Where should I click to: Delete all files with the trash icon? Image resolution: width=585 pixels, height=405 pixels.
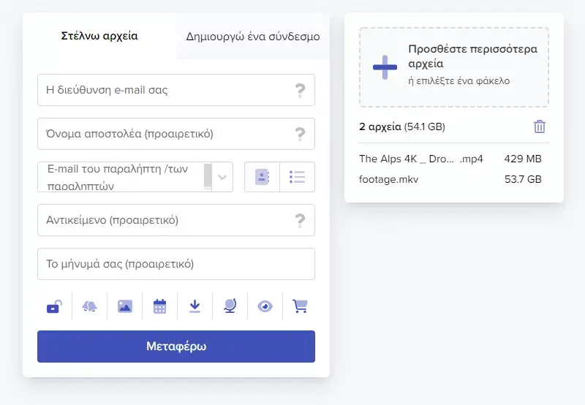[x=540, y=126]
